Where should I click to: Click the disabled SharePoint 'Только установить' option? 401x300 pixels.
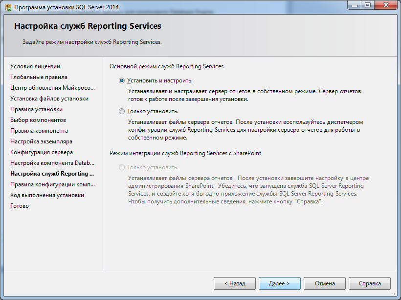(x=122, y=167)
